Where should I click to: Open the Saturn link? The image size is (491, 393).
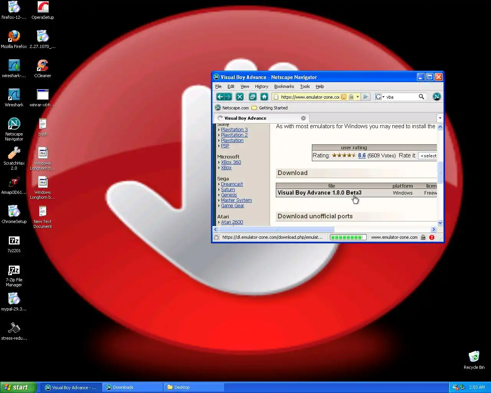pos(228,190)
